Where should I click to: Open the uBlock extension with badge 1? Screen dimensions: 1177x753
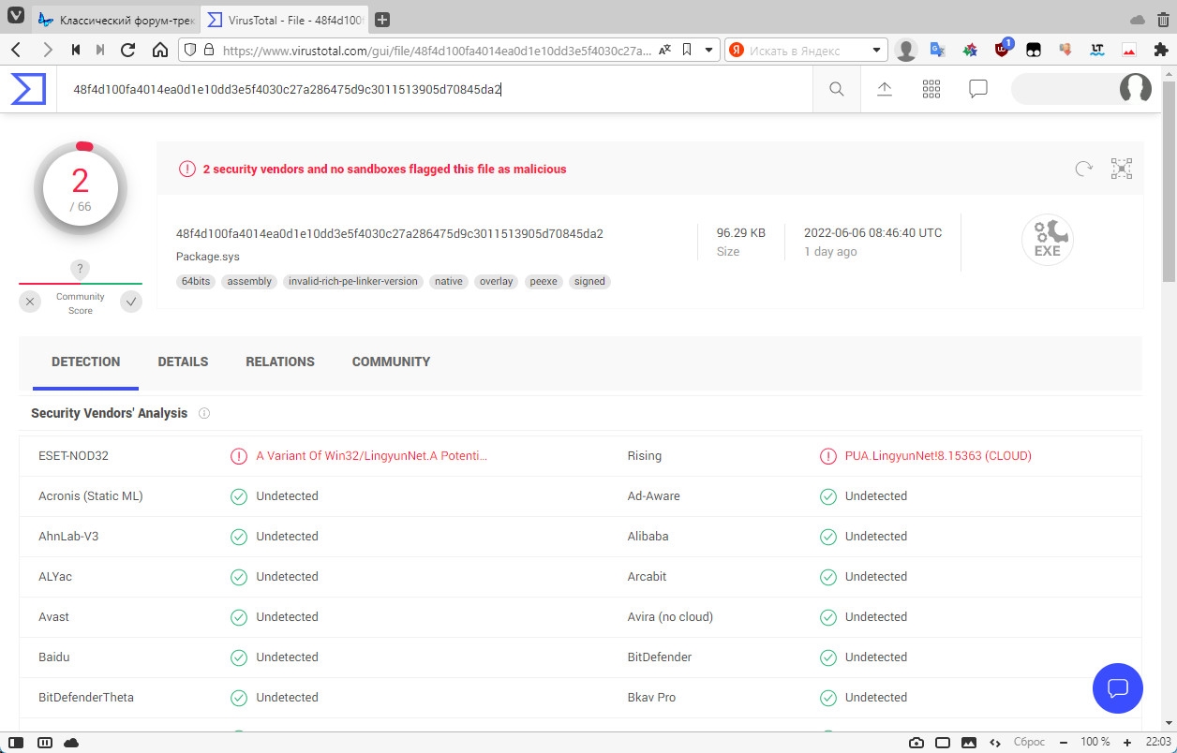(x=1004, y=49)
